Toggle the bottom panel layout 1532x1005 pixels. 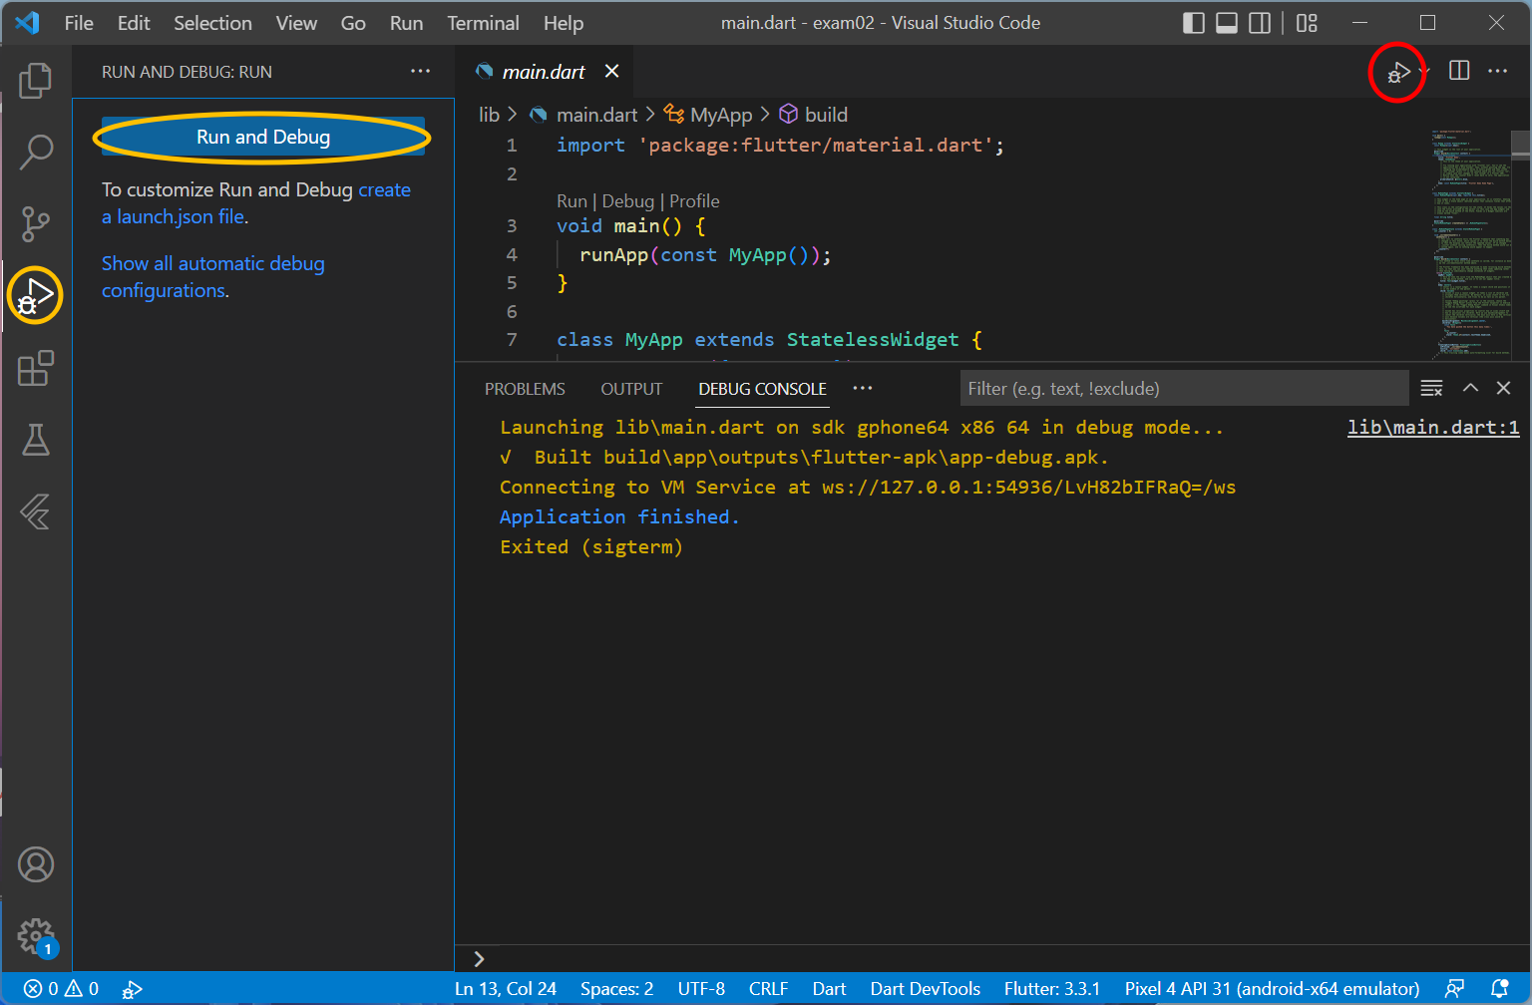(x=1227, y=23)
